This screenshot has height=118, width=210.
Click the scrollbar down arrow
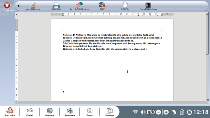click(207, 100)
